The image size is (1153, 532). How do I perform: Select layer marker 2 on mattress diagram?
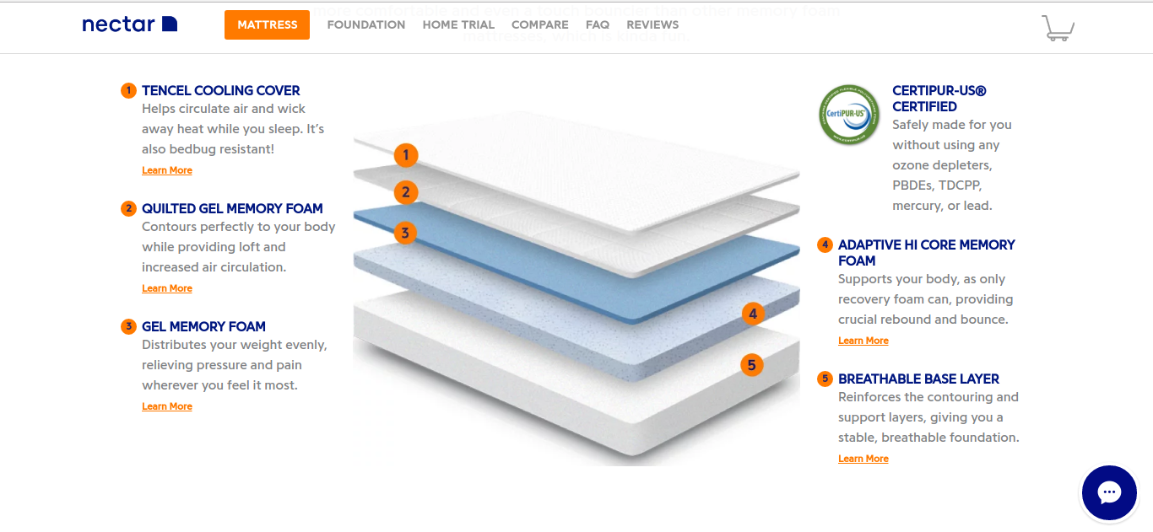click(406, 192)
